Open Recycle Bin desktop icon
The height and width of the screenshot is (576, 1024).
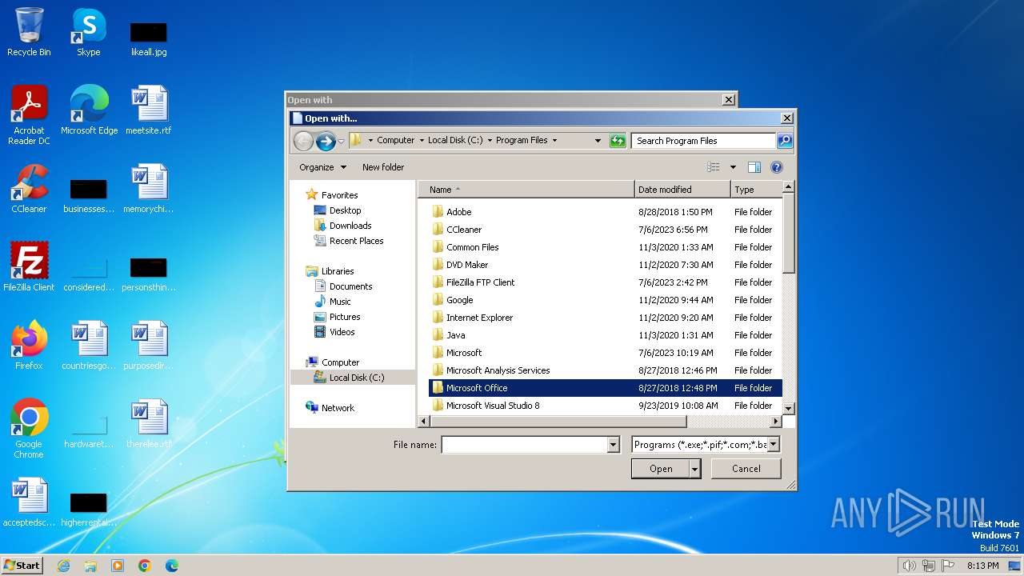tap(29, 32)
